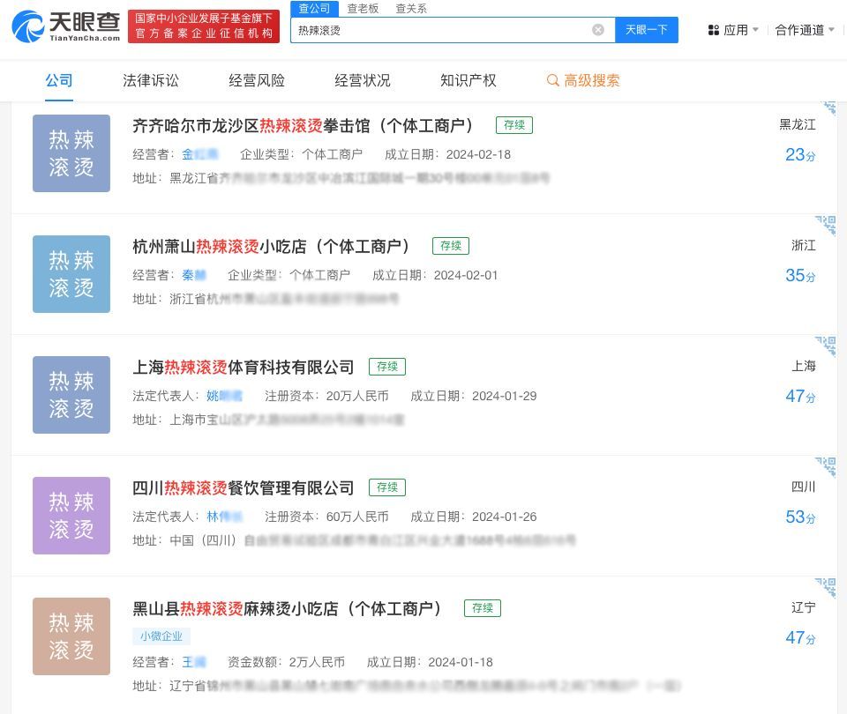
Task: Switch to the 查老板 search tab
Action: 363,8
